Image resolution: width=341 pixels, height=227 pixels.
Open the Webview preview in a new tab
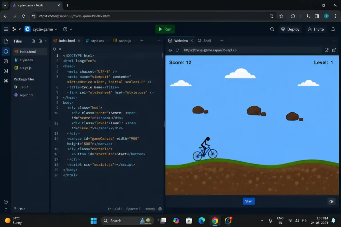[x=334, y=50]
